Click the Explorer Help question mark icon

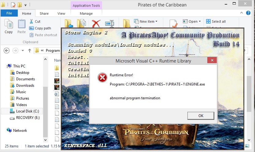point(248,13)
